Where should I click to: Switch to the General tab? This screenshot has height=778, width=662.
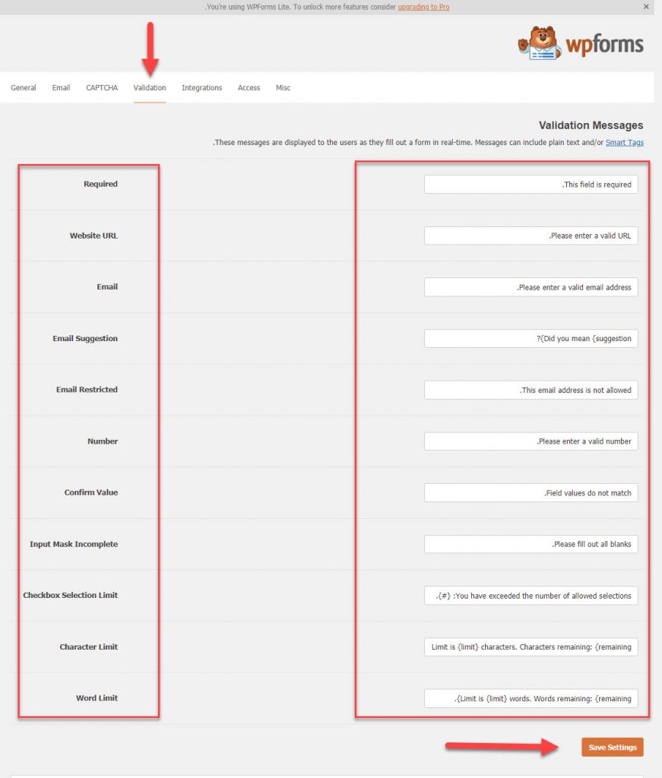[x=23, y=87]
